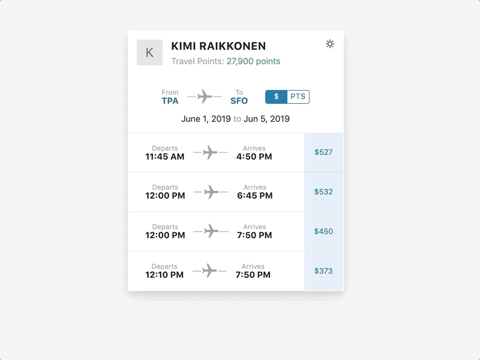Select the To field label
Viewport: 480px width, 360px height.
239,91
